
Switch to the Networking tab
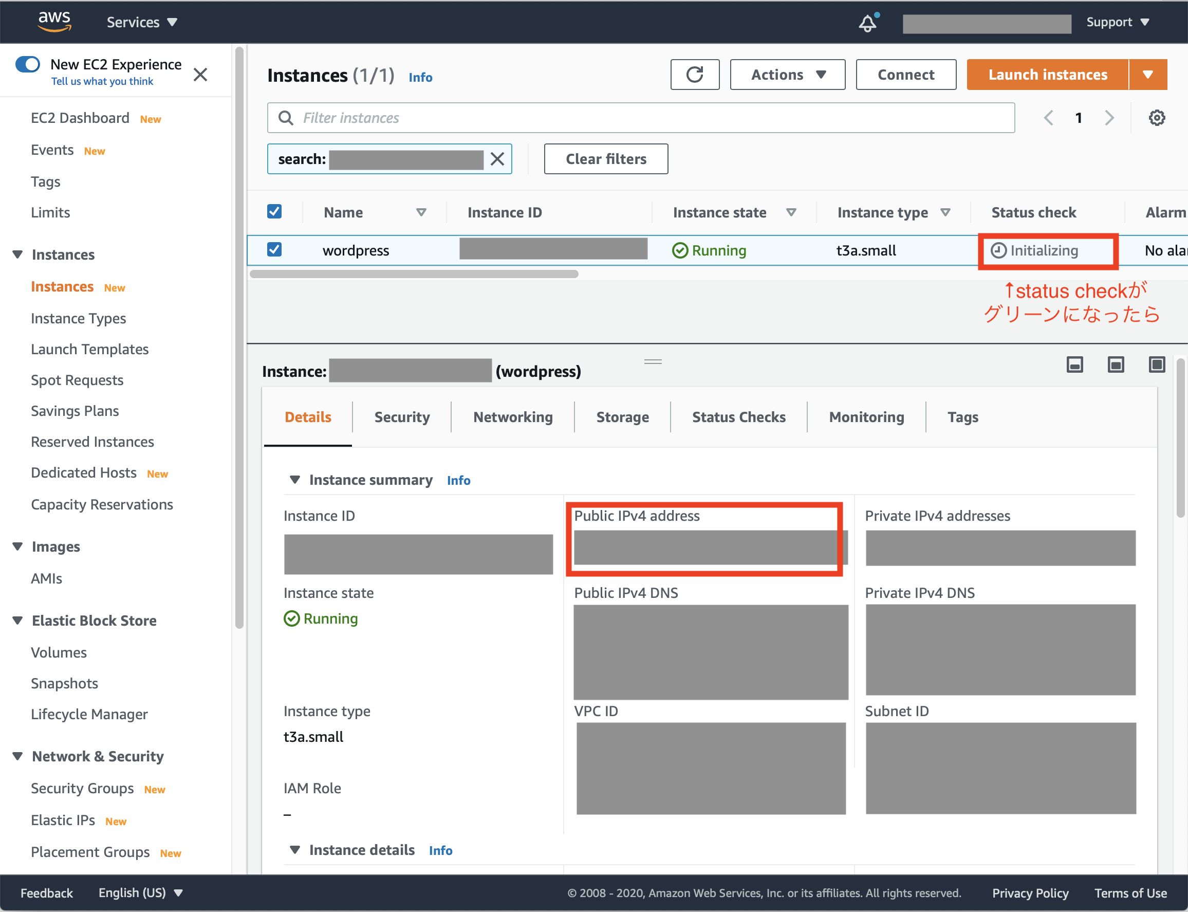(x=513, y=417)
